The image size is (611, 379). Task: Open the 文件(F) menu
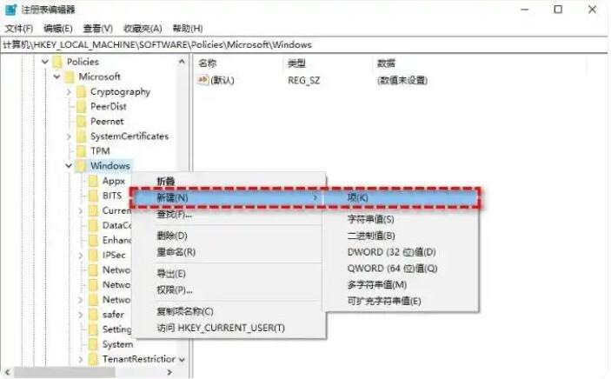tap(19, 29)
